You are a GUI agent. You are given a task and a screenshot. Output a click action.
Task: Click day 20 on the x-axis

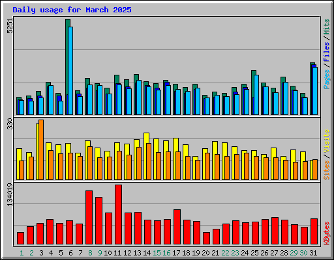click(x=205, y=253)
